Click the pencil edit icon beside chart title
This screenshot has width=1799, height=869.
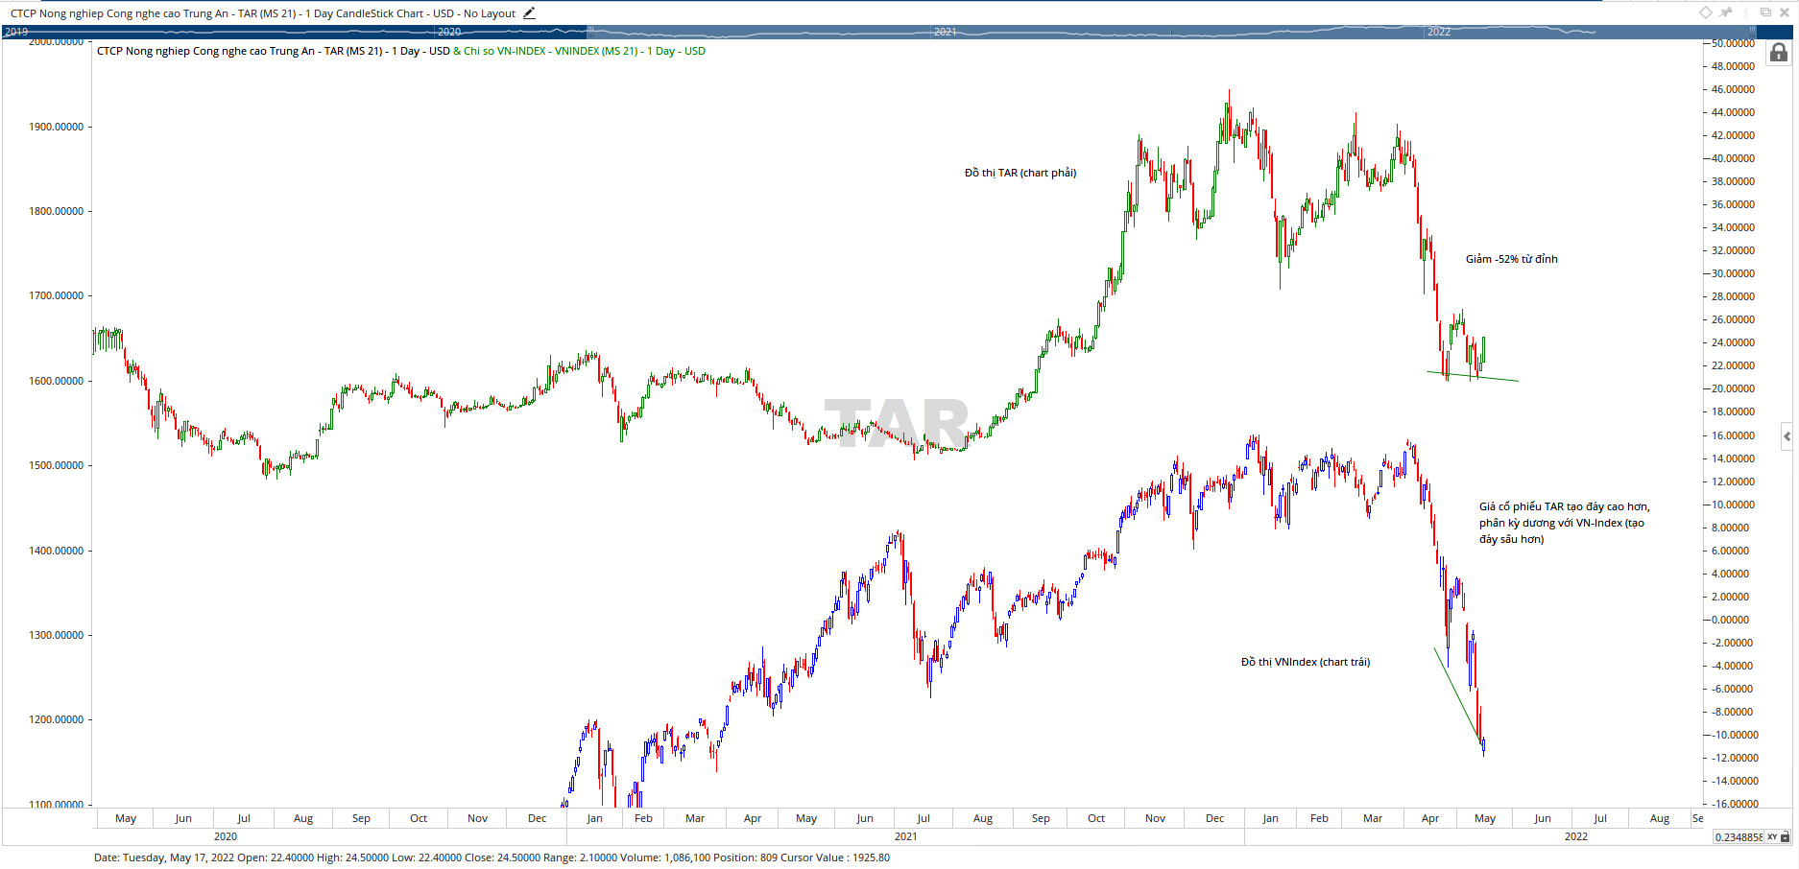pyautogui.click(x=529, y=13)
